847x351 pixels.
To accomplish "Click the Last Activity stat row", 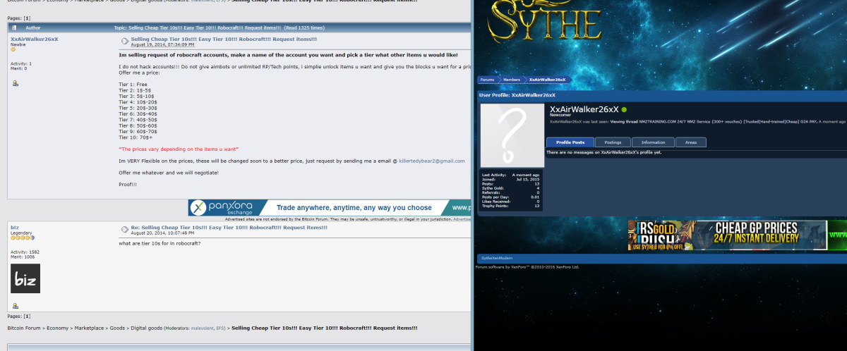I will (510, 175).
